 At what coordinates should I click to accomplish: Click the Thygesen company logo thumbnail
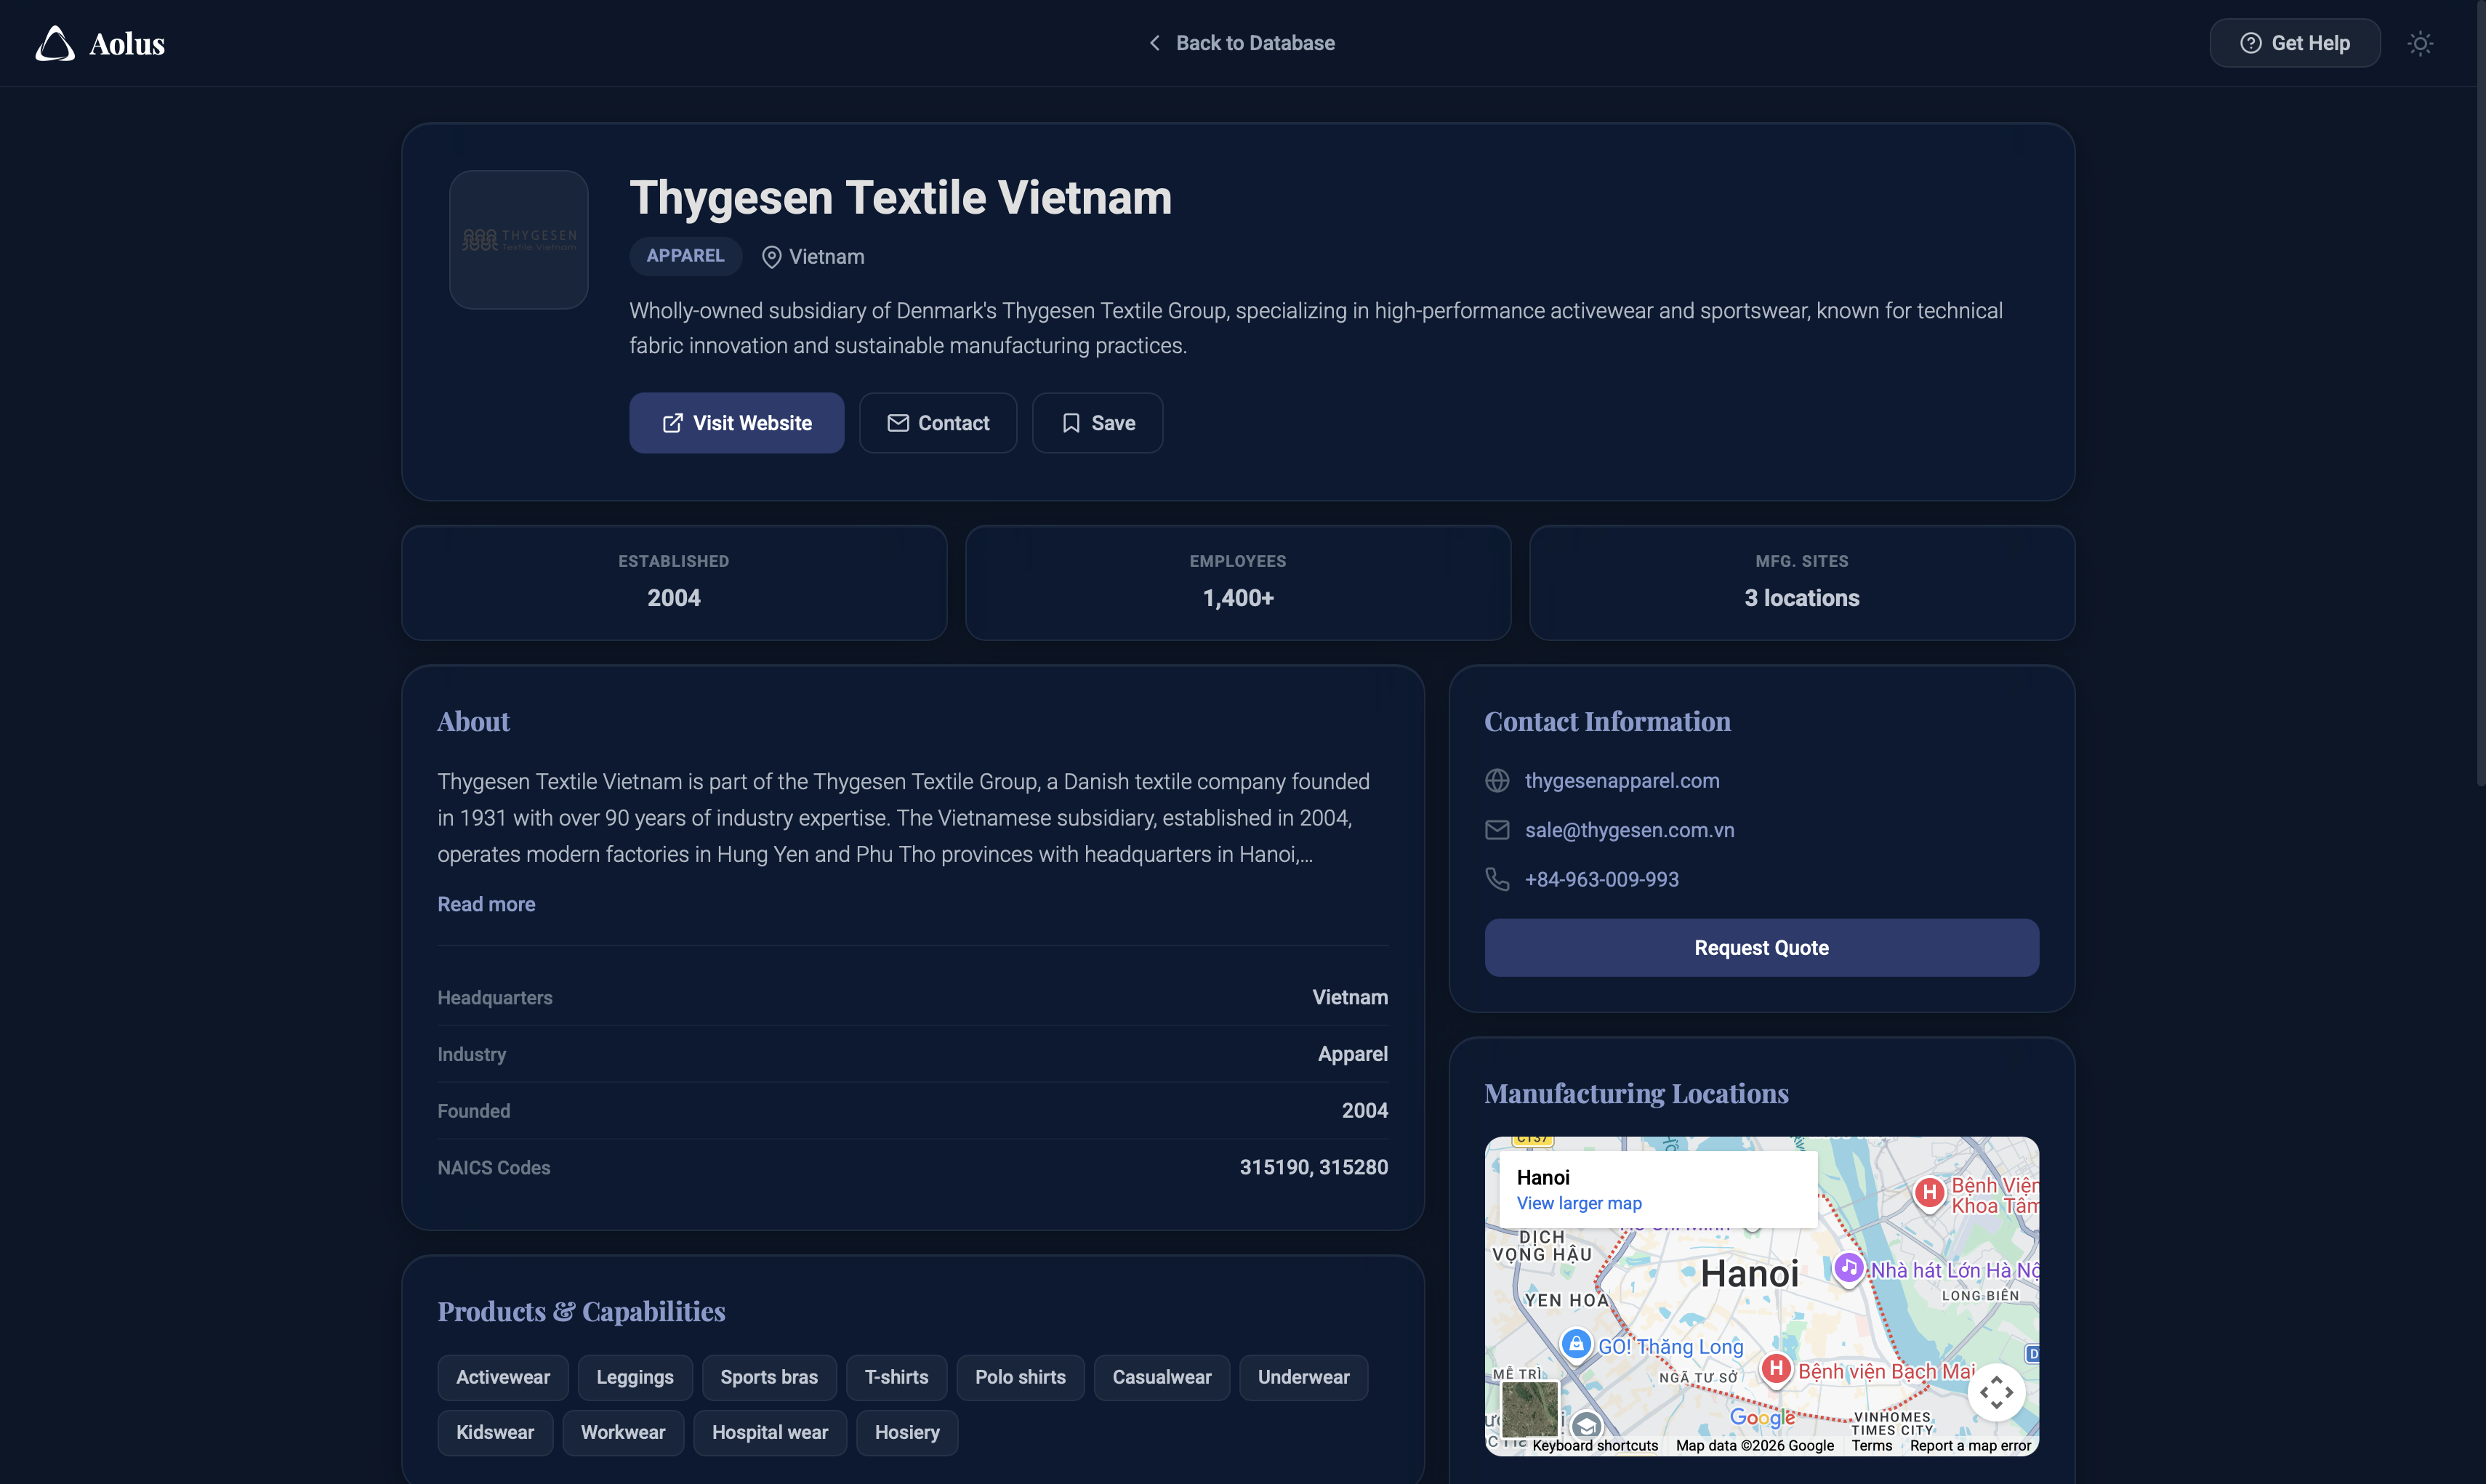pyautogui.click(x=518, y=239)
